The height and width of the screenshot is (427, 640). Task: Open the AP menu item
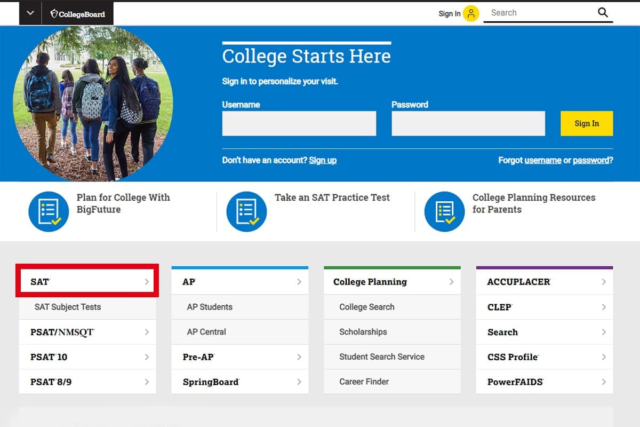point(240,282)
